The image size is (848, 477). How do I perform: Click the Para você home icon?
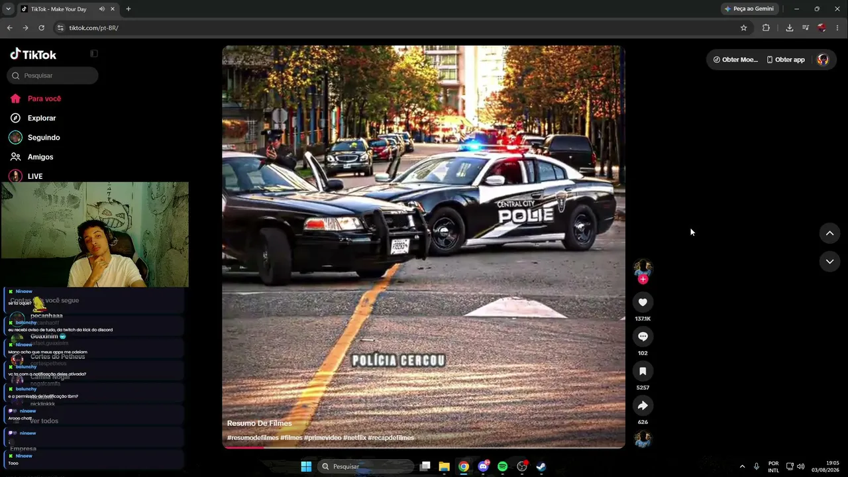pos(15,99)
